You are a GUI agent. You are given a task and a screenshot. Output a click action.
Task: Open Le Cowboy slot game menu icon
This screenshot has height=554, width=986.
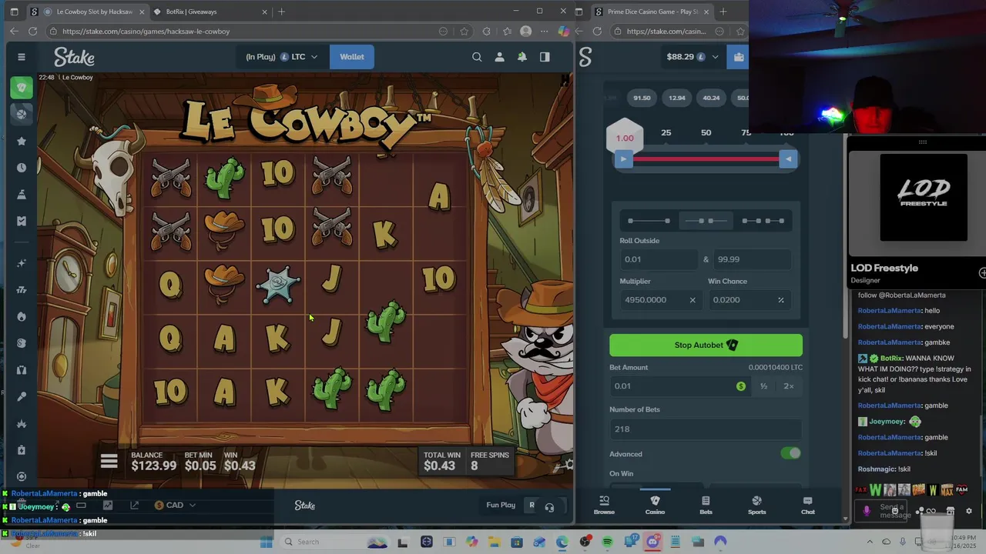tap(109, 461)
